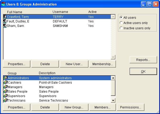Open the group Members dialog
The image size is (160, 114).
point(103,107)
